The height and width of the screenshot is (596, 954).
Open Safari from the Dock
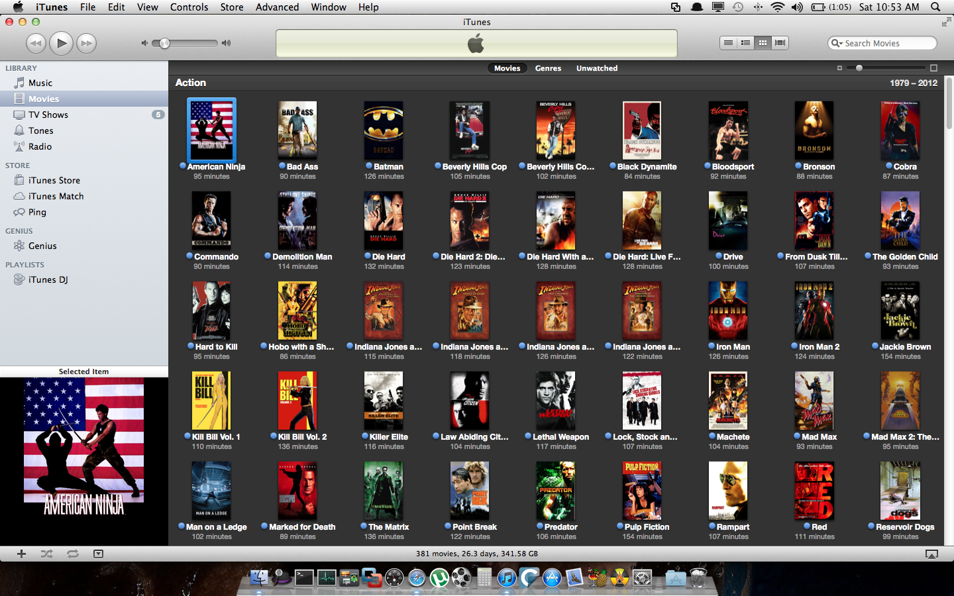pyautogui.click(x=417, y=578)
